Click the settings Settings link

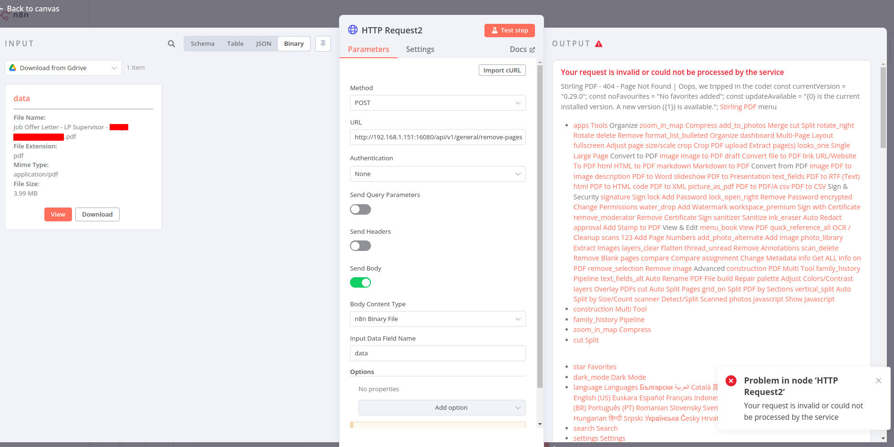click(x=599, y=438)
